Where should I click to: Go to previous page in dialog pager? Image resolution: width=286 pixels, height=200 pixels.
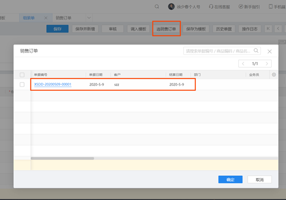(243, 64)
